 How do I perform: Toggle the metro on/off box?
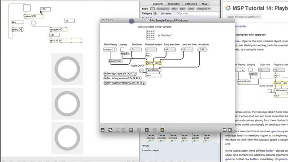coord(27,8)
